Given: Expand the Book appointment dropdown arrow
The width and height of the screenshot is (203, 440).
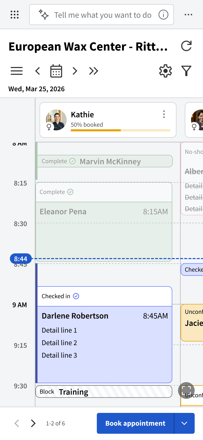Looking at the screenshot, I should 184,423.
